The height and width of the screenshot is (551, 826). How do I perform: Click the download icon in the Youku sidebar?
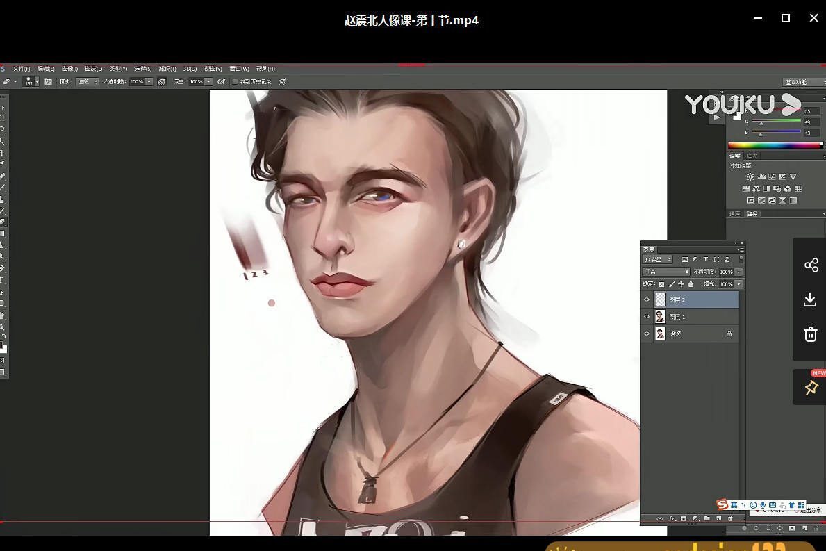coord(810,299)
